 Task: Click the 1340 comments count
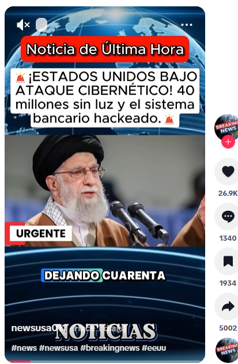point(228,238)
